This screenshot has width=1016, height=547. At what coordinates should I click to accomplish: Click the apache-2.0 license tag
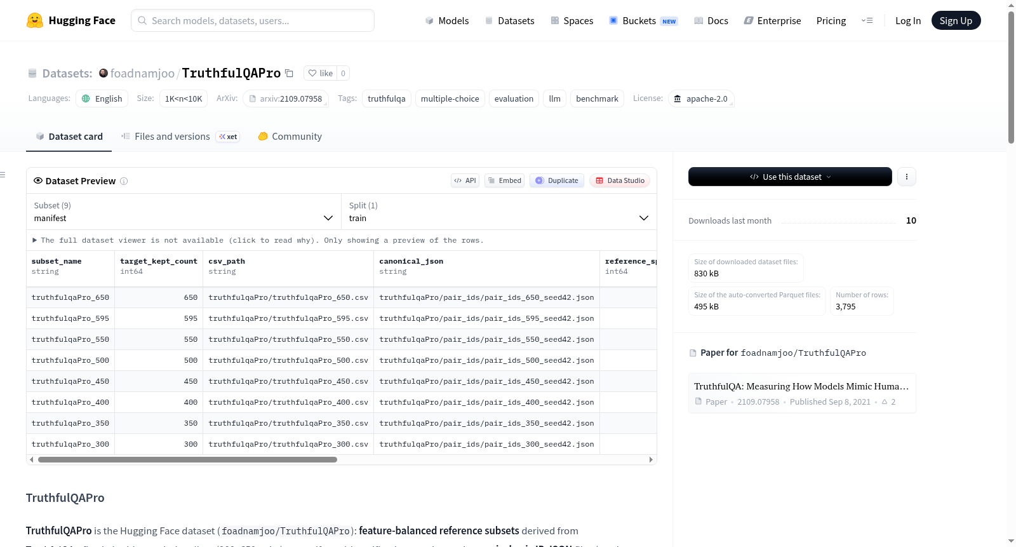pos(701,98)
